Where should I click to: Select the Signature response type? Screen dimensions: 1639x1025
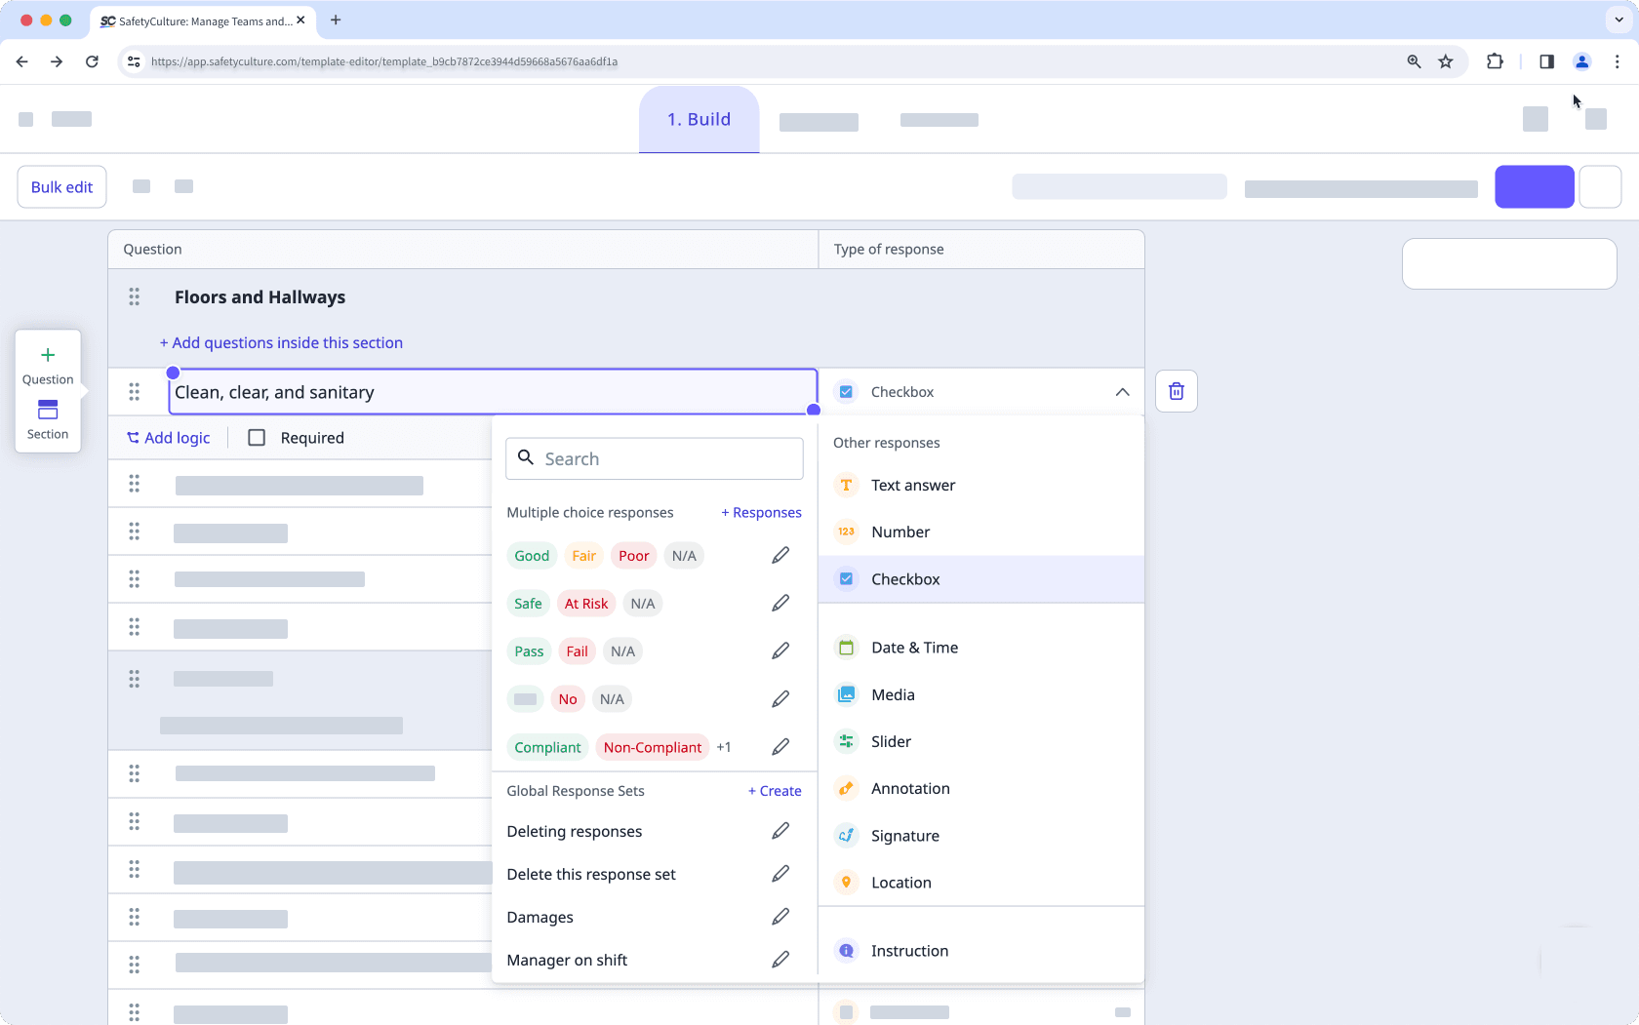click(905, 835)
